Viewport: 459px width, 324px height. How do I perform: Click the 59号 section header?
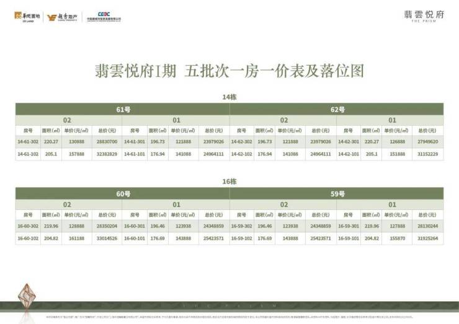pyautogui.click(x=337, y=194)
